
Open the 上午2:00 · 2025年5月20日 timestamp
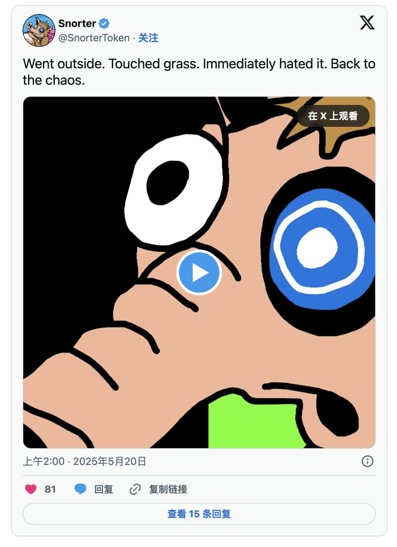pos(85,461)
